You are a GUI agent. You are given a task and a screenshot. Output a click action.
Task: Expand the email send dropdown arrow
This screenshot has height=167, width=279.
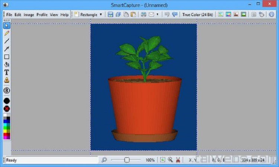158,15
